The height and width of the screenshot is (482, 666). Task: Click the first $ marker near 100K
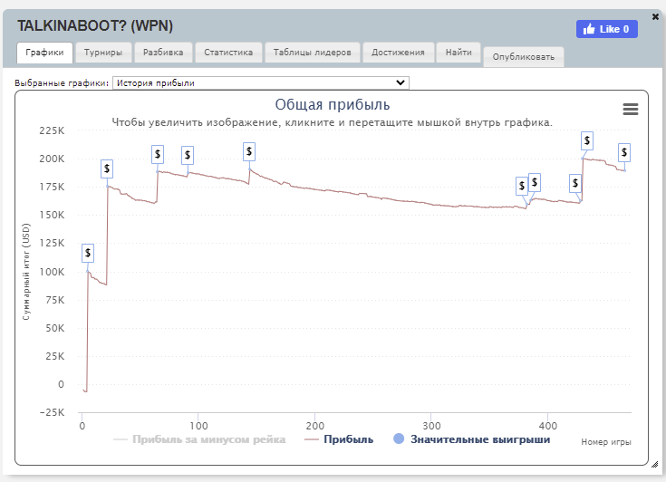[88, 253]
